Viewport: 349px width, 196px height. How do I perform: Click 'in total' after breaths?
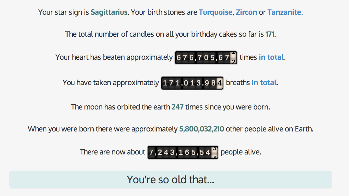point(264,83)
